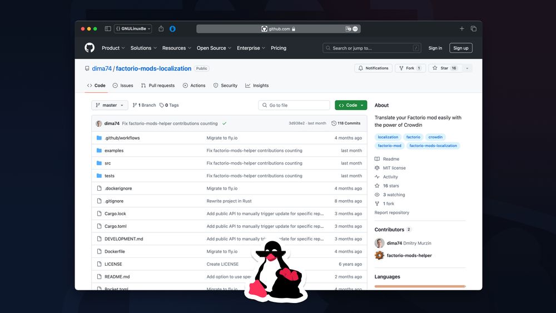Open new tab with plus icon
Image resolution: width=556 pixels, height=313 pixels.
point(461,29)
